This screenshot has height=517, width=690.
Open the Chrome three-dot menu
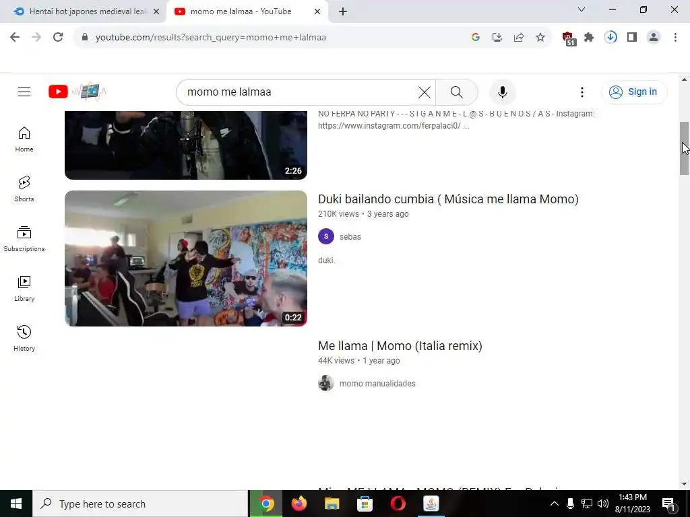point(675,38)
